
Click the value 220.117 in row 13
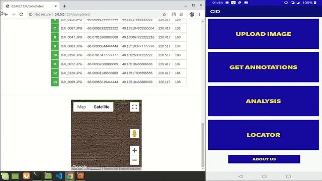coord(165,82)
